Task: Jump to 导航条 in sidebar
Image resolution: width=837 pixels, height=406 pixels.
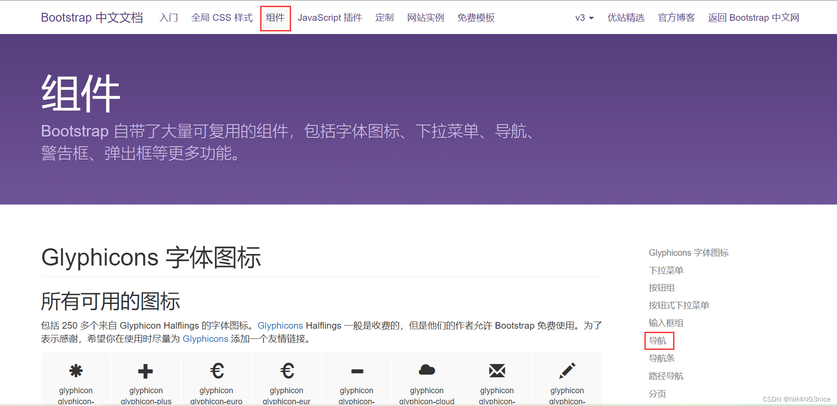Action: point(662,358)
